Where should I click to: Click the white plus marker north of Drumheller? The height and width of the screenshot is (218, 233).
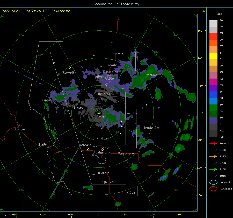click(146, 104)
